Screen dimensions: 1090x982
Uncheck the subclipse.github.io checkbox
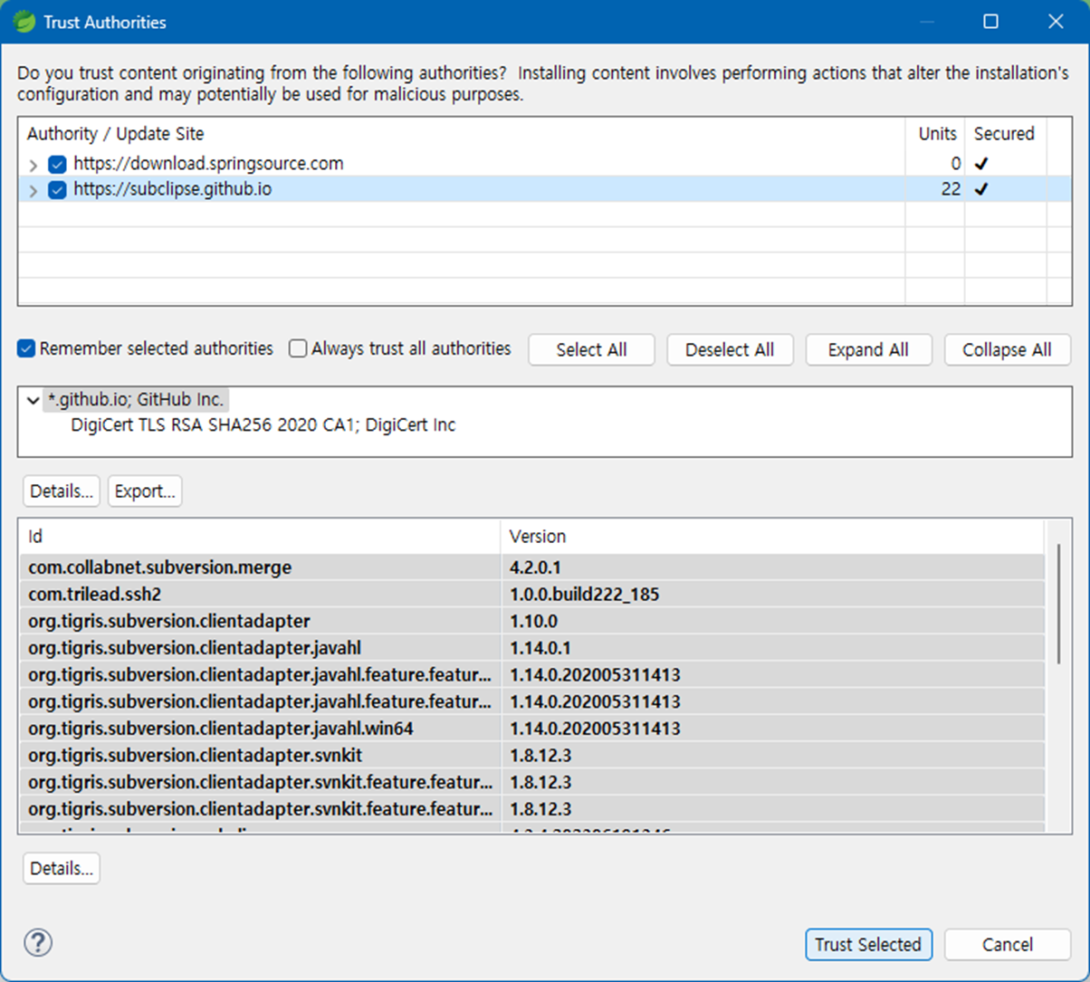click(57, 189)
